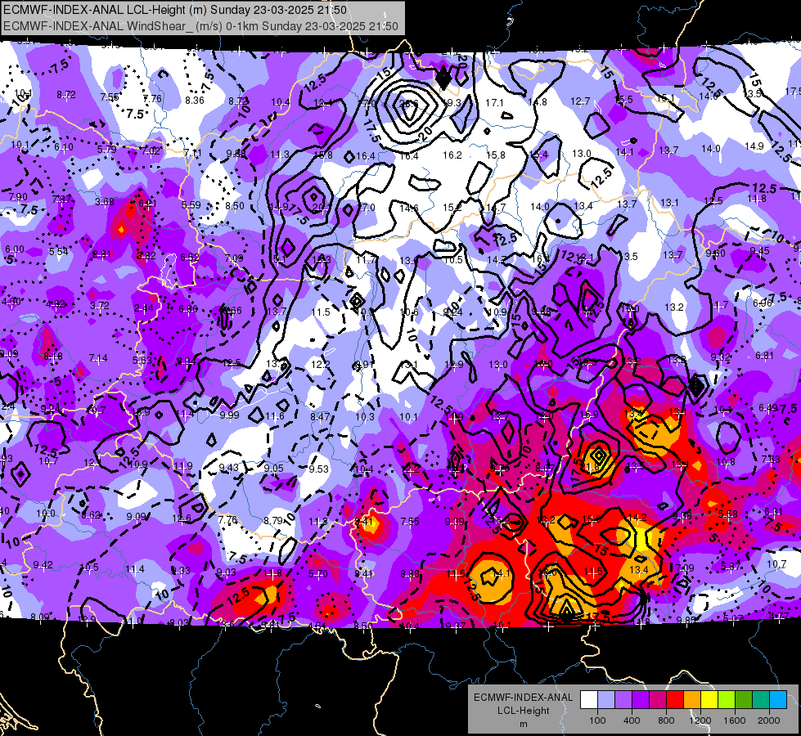This screenshot has width=801, height=736.
Task: Click the grid value '8.88'
Action: pos(410,574)
